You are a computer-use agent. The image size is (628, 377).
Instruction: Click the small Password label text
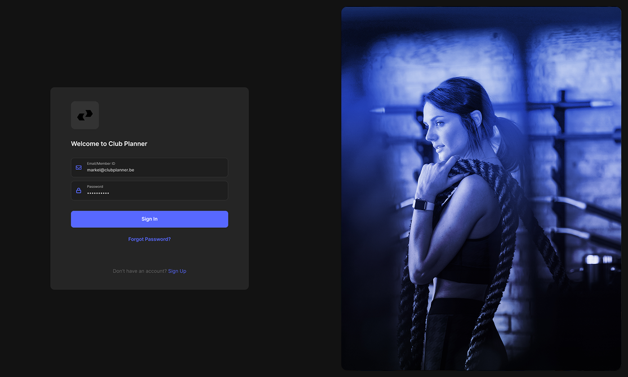pos(95,186)
